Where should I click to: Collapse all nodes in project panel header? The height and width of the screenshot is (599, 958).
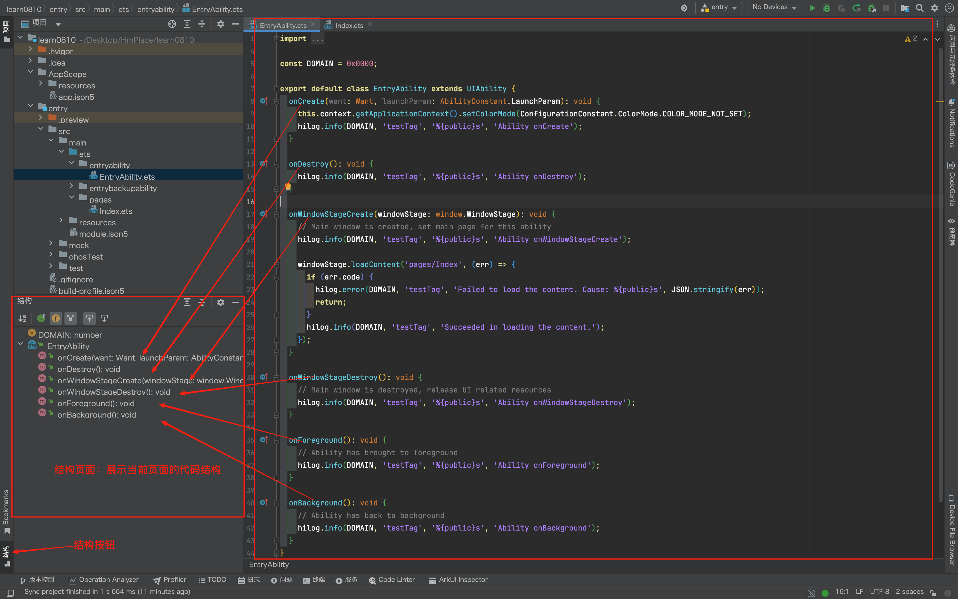pyautogui.click(x=202, y=24)
